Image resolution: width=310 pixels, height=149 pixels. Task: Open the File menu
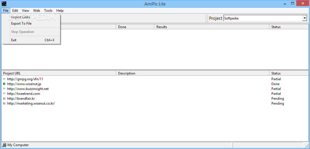(6, 11)
